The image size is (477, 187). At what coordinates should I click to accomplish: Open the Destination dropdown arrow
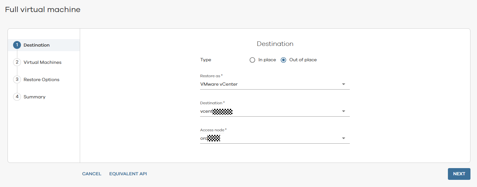tap(343, 111)
